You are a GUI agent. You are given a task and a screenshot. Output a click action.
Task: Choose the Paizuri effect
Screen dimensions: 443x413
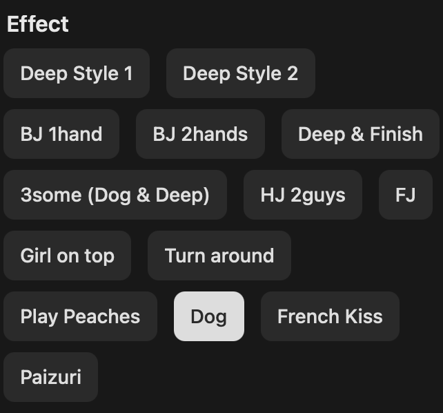tap(51, 377)
